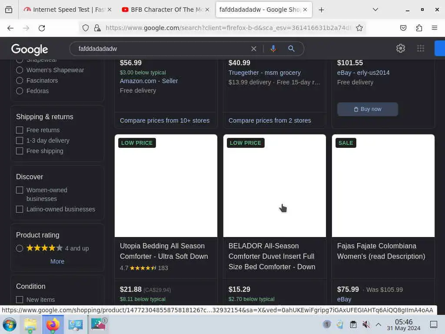The width and height of the screenshot is (445, 334).
Task: Open tracking protection shield icon
Action: [86, 28]
